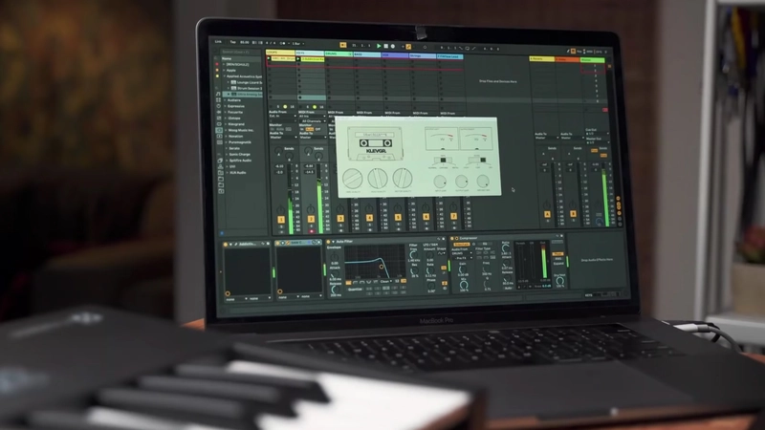Click the round Record button in transport
The width and height of the screenshot is (765, 430).
point(393,46)
